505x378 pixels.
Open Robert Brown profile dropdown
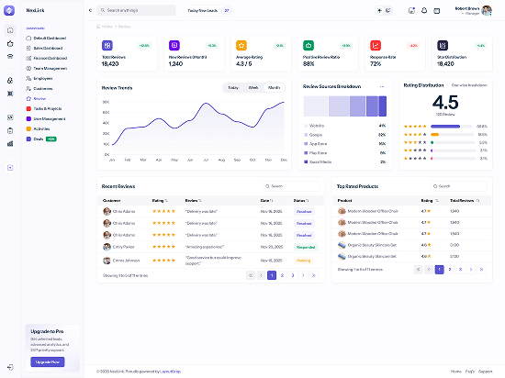click(473, 11)
